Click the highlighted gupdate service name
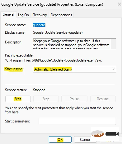 point(39,25)
